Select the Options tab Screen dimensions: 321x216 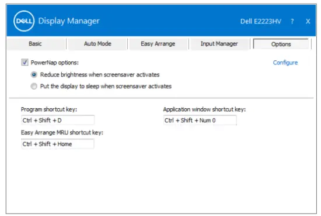coord(281,44)
